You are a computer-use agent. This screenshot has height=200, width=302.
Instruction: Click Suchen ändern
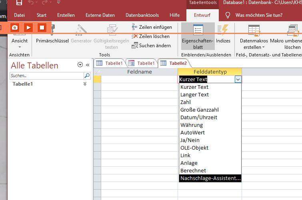click(x=151, y=46)
